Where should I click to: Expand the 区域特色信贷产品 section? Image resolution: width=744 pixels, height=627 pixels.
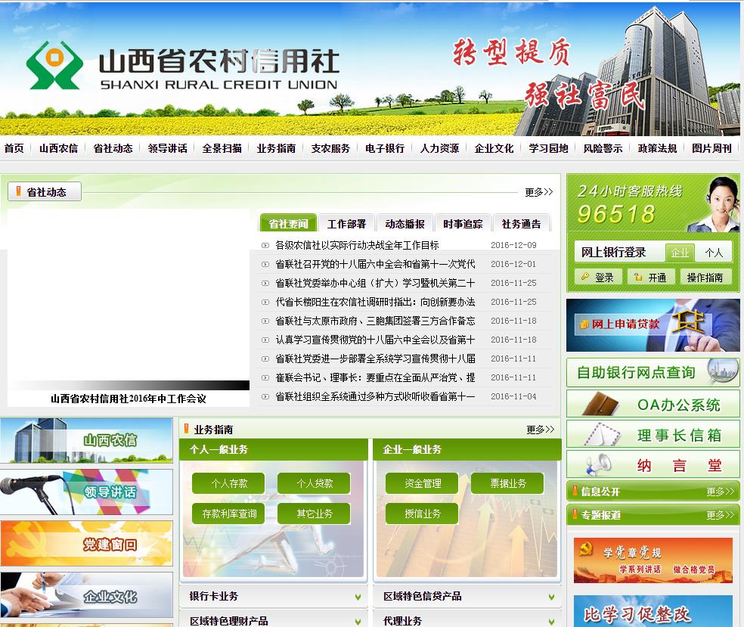point(551,597)
